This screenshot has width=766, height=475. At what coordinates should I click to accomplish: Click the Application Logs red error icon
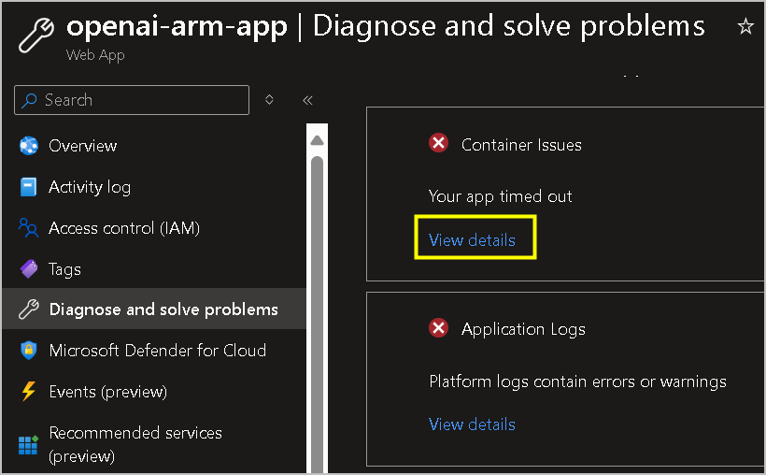coord(438,328)
